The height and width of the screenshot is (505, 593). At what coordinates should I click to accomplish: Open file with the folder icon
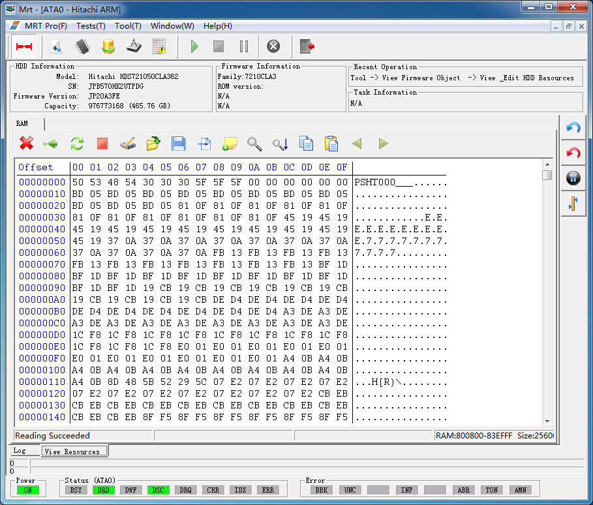153,144
